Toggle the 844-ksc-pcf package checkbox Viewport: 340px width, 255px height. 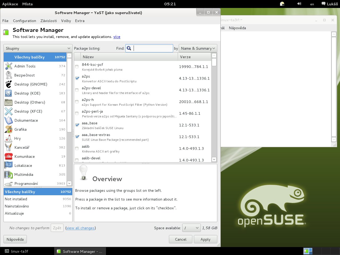pyautogui.click(x=77, y=67)
